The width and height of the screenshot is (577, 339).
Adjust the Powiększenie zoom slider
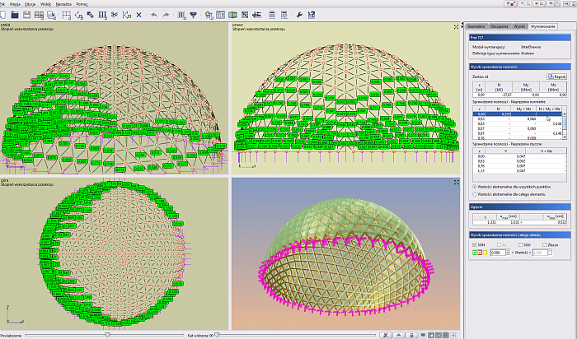tap(106, 335)
